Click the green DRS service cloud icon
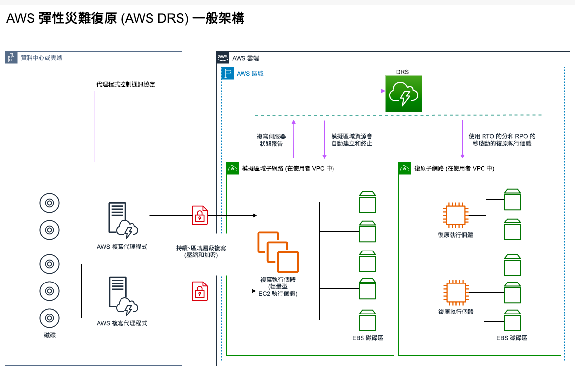Image resolution: width=575 pixels, height=377 pixels. pos(403,94)
